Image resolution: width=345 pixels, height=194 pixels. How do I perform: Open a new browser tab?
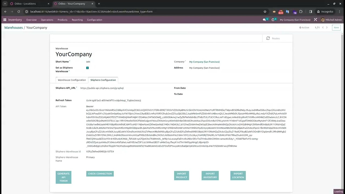pyautogui.click(x=99, y=4)
